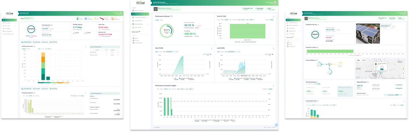Open Product Performance in the center sidebar
The height and width of the screenshot is (132, 409).
click(140, 14)
